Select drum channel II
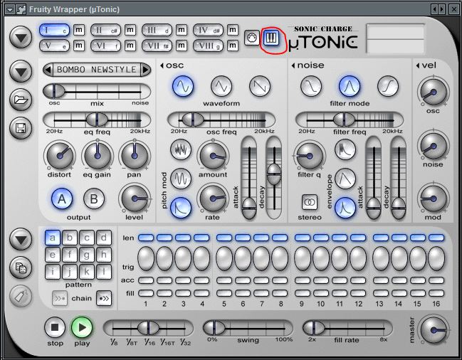Viewport: 462px width, 360px height. (105, 31)
